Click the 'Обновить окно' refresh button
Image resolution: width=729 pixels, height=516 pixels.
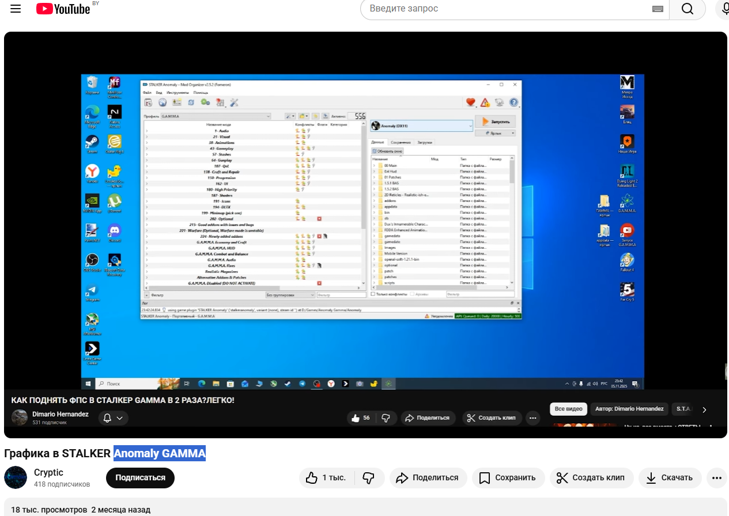388,151
